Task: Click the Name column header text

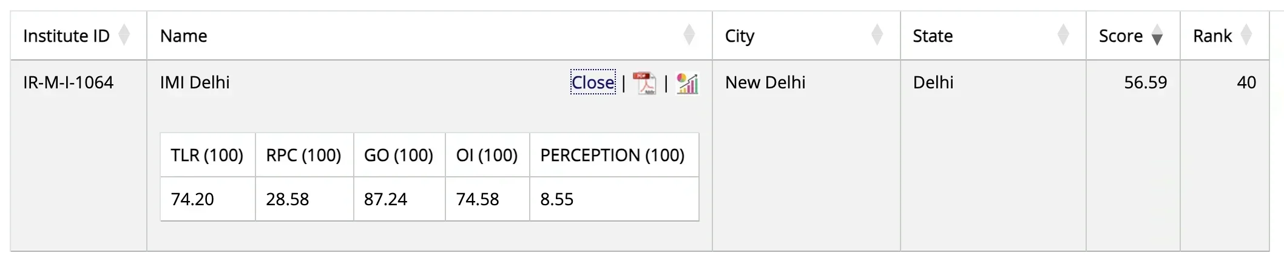Action: [x=183, y=36]
